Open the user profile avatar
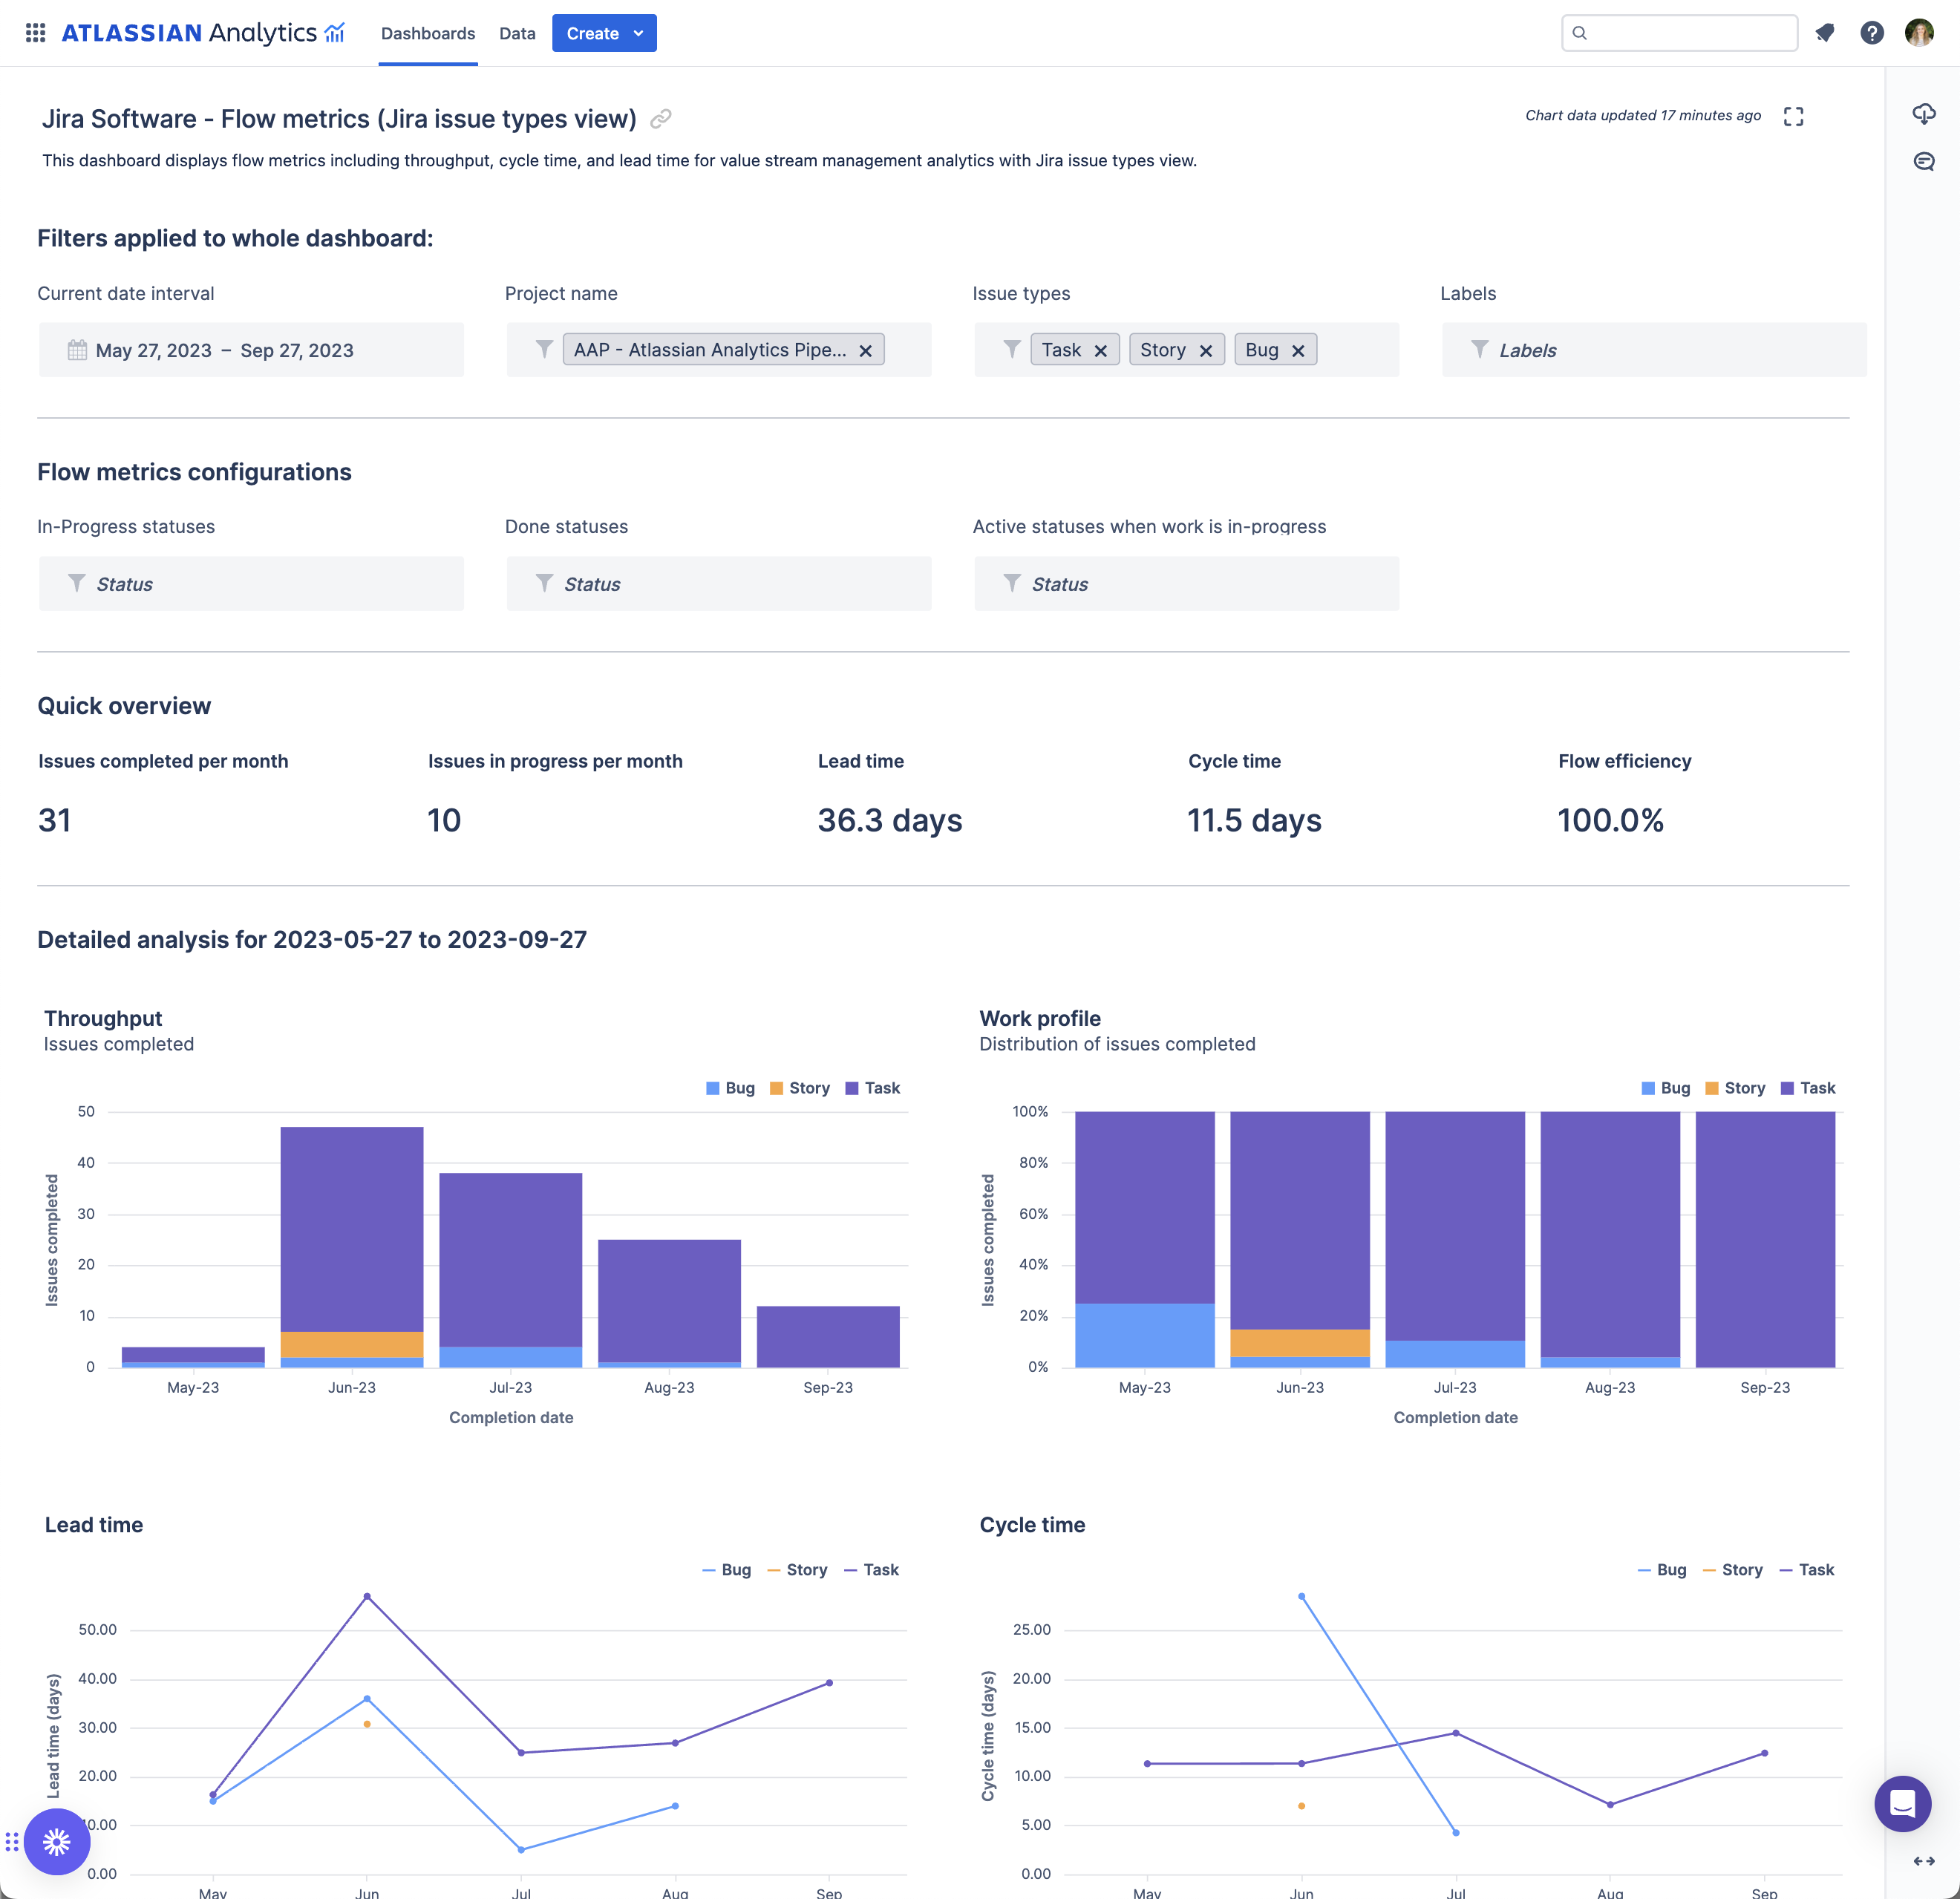 tap(1919, 33)
